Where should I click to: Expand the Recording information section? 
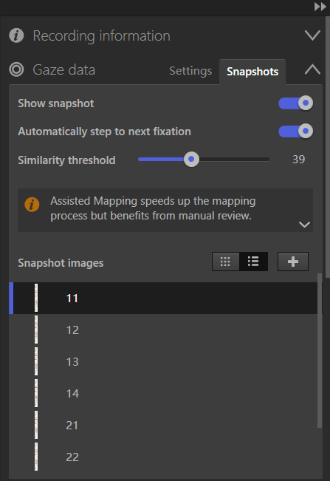coord(312,35)
